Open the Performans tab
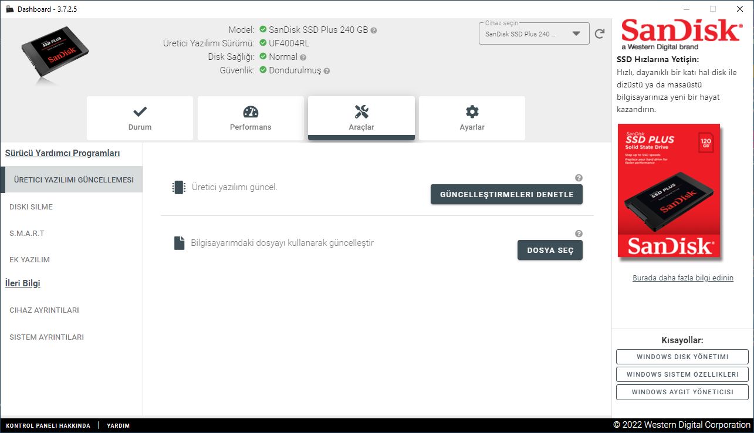The image size is (754, 433). coord(251,118)
